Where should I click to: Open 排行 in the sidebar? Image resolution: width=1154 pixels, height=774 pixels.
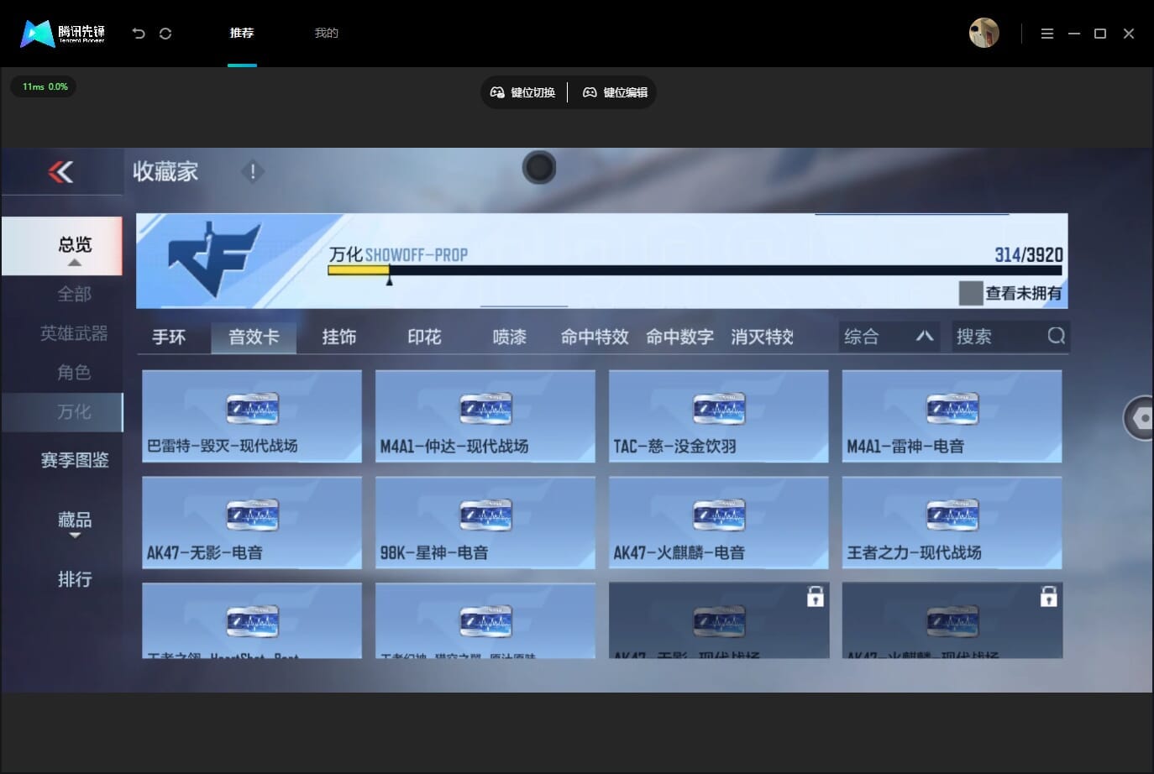pyautogui.click(x=75, y=579)
